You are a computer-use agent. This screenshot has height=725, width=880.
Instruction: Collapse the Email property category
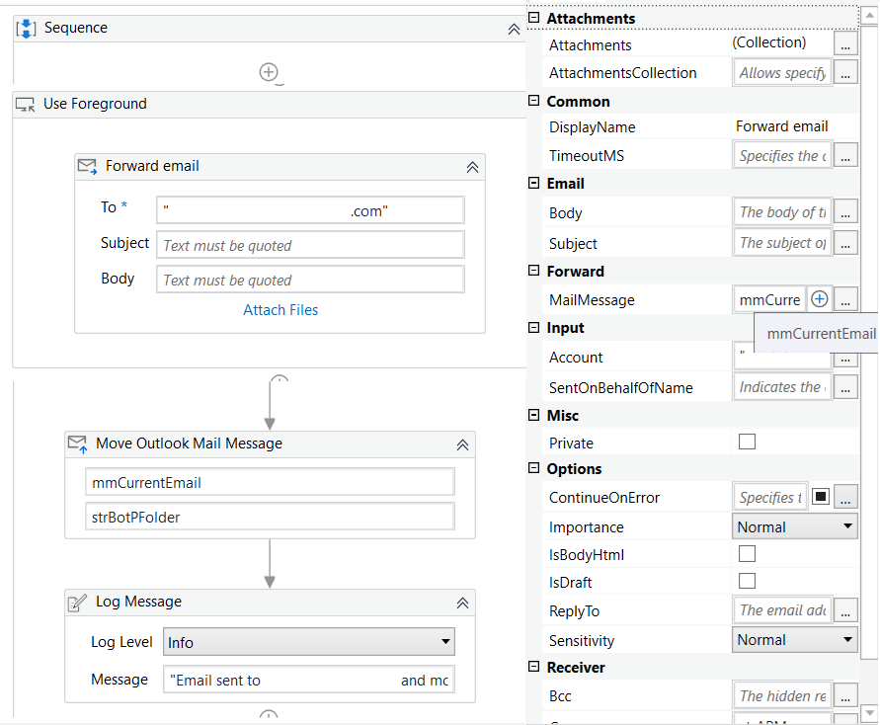(533, 183)
